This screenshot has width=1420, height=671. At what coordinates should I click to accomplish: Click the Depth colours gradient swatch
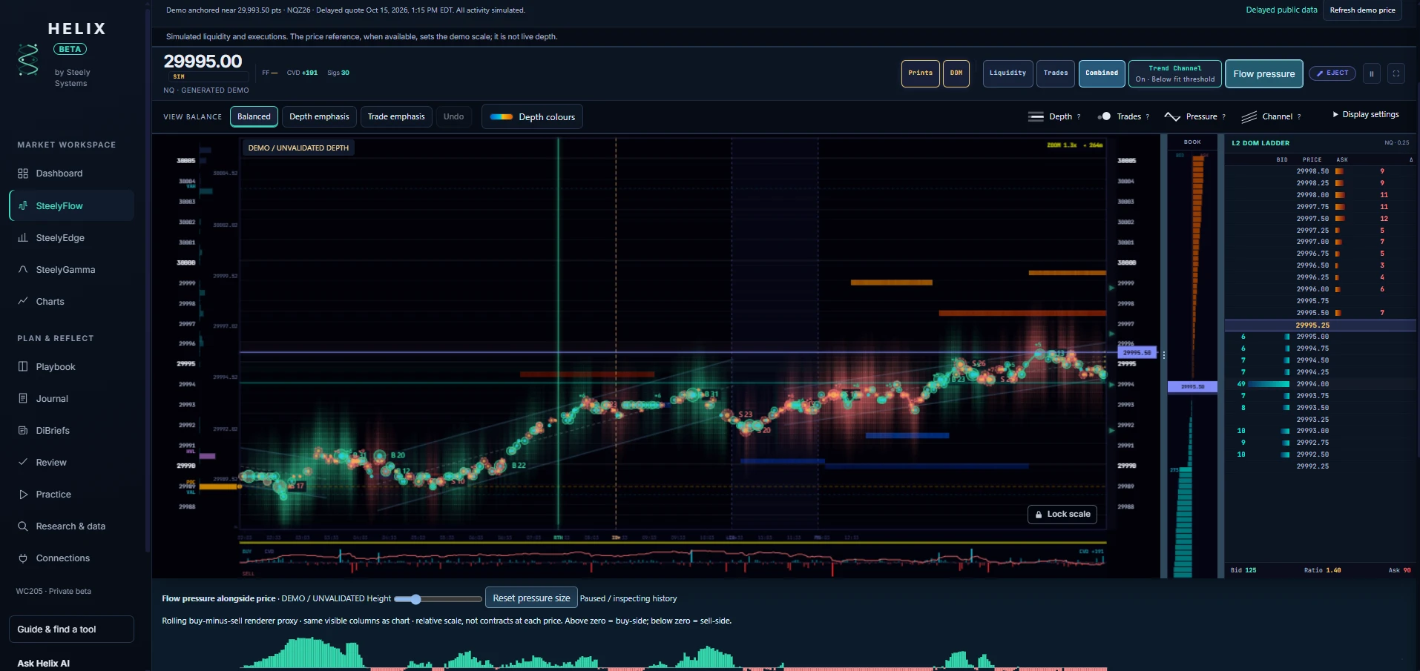(502, 117)
